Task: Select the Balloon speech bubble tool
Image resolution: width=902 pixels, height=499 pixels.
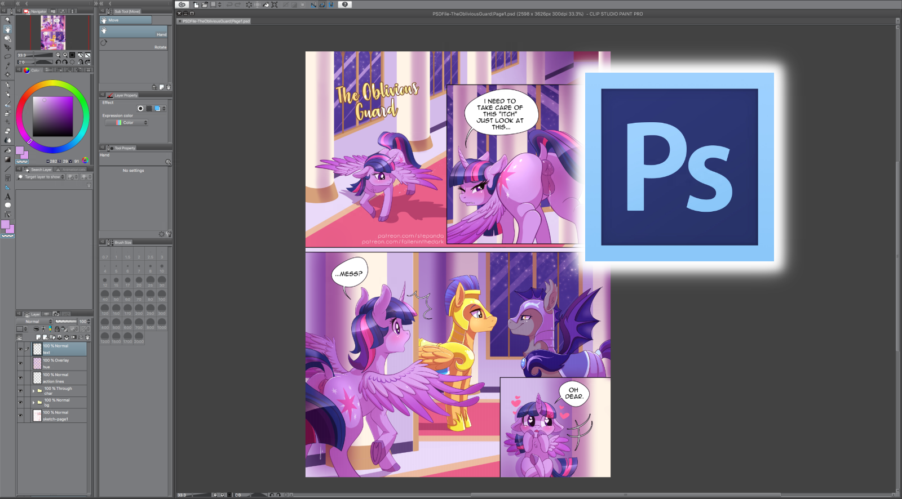Action: point(7,206)
